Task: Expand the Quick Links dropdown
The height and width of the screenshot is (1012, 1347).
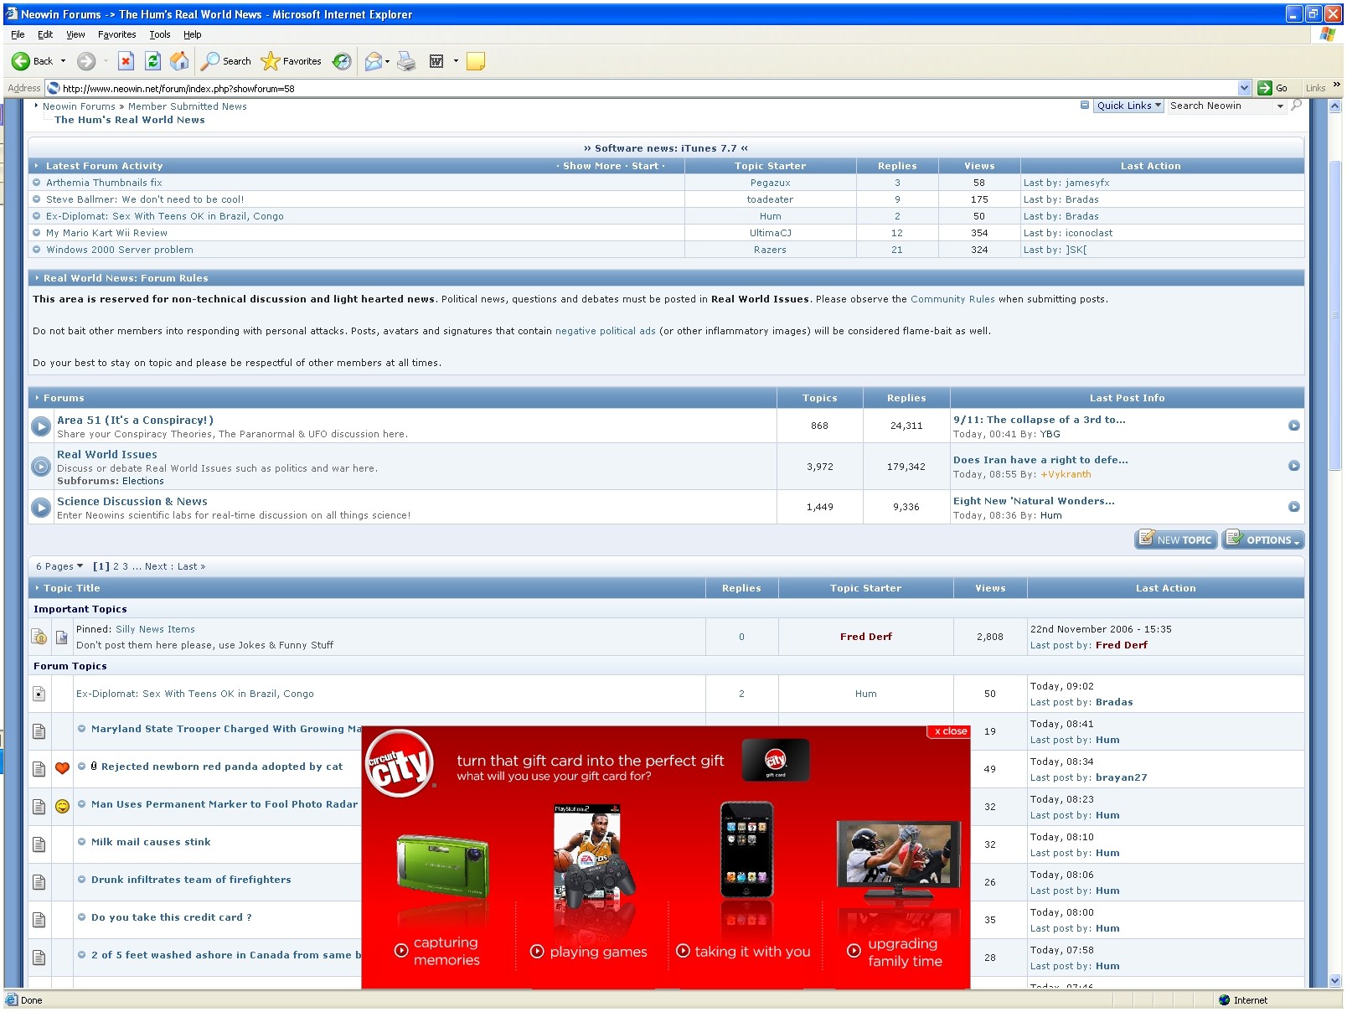Action: (x=1128, y=106)
